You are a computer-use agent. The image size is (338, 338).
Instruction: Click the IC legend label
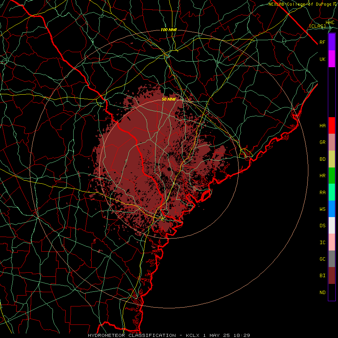322,243
